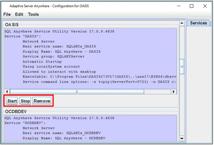Click Start button for OASIS service
The height and width of the screenshot is (145, 214).
pyautogui.click(x=12, y=101)
